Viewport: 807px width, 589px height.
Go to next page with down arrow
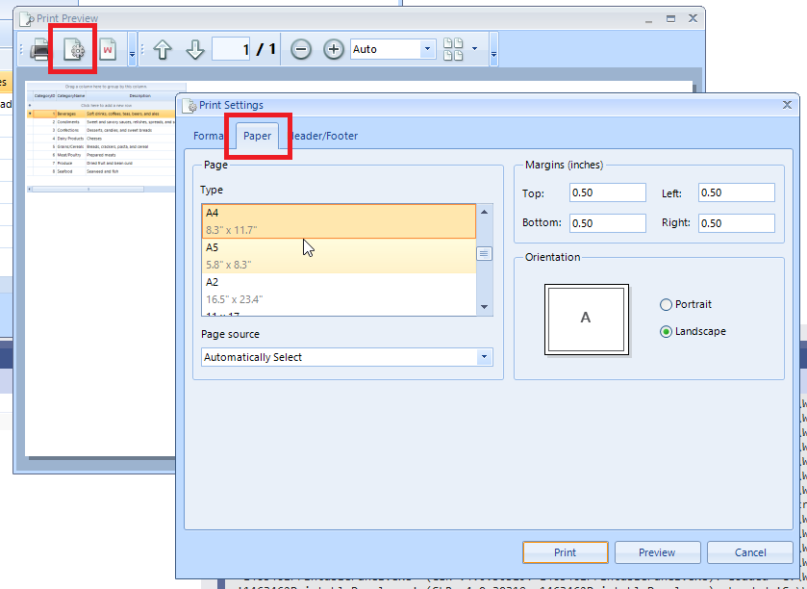click(x=195, y=50)
